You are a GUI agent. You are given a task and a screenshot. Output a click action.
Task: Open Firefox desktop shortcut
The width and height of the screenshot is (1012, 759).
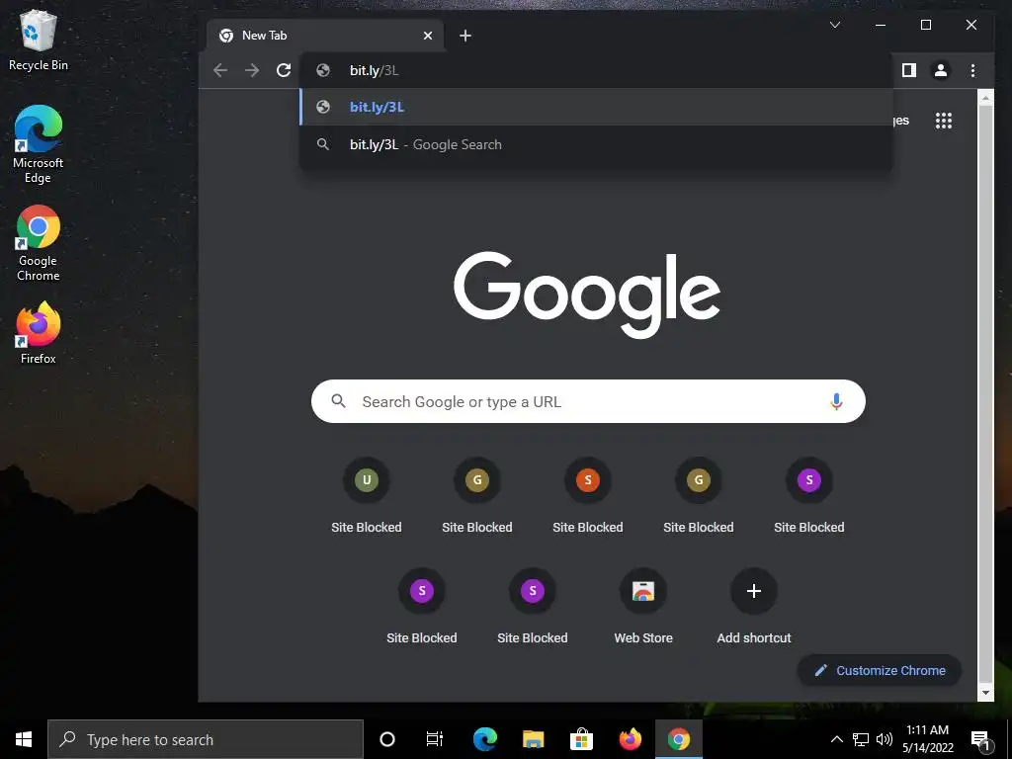pyautogui.click(x=39, y=334)
